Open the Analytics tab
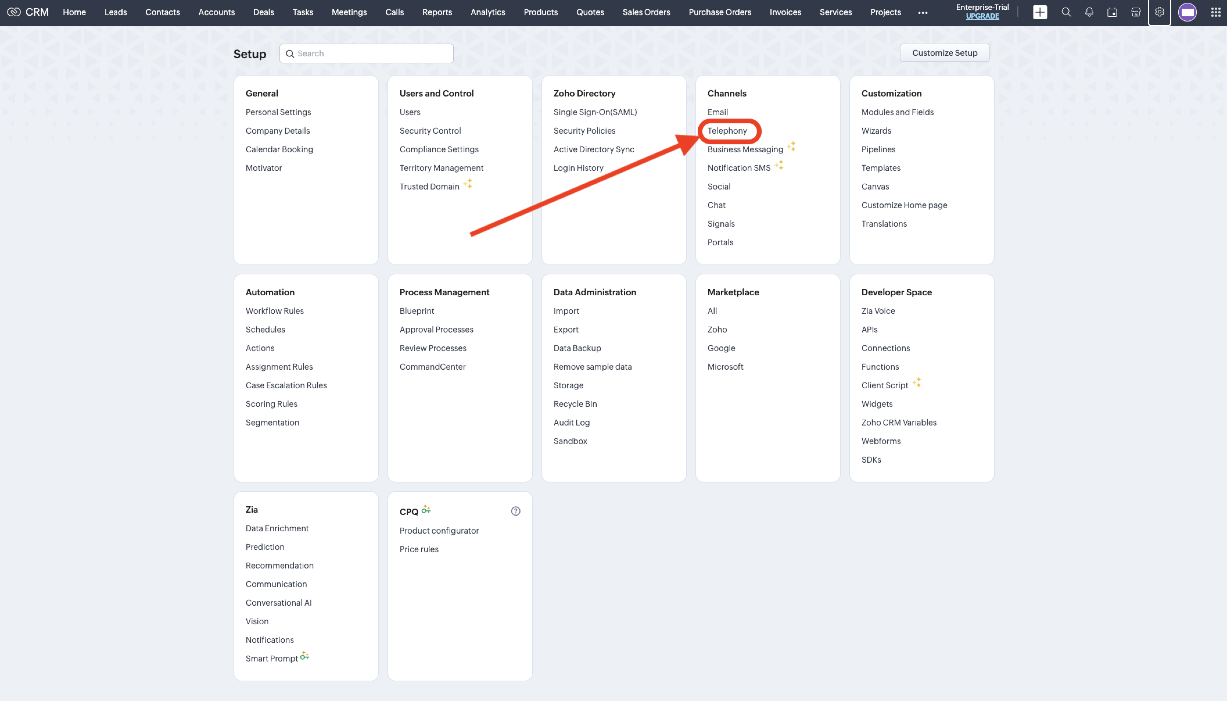This screenshot has width=1227, height=701. tap(488, 12)
